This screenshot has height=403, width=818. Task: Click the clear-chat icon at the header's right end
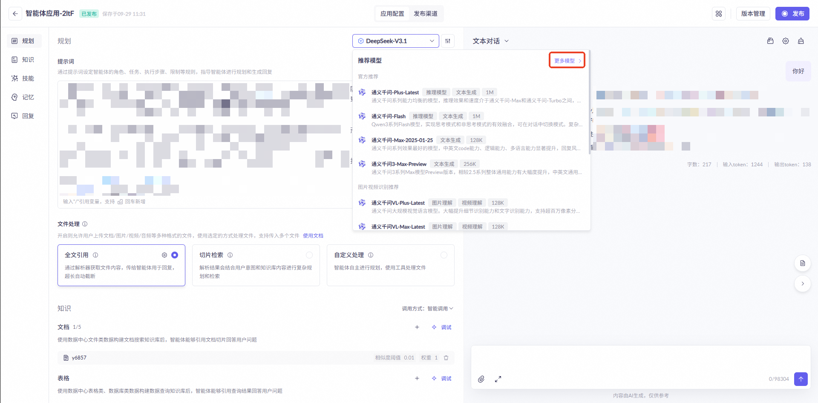click(x=801, y=41)
